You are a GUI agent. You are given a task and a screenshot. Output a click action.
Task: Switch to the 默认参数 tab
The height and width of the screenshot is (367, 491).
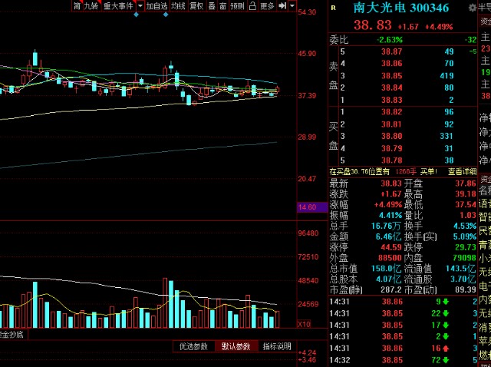click(x=236, y=346)
